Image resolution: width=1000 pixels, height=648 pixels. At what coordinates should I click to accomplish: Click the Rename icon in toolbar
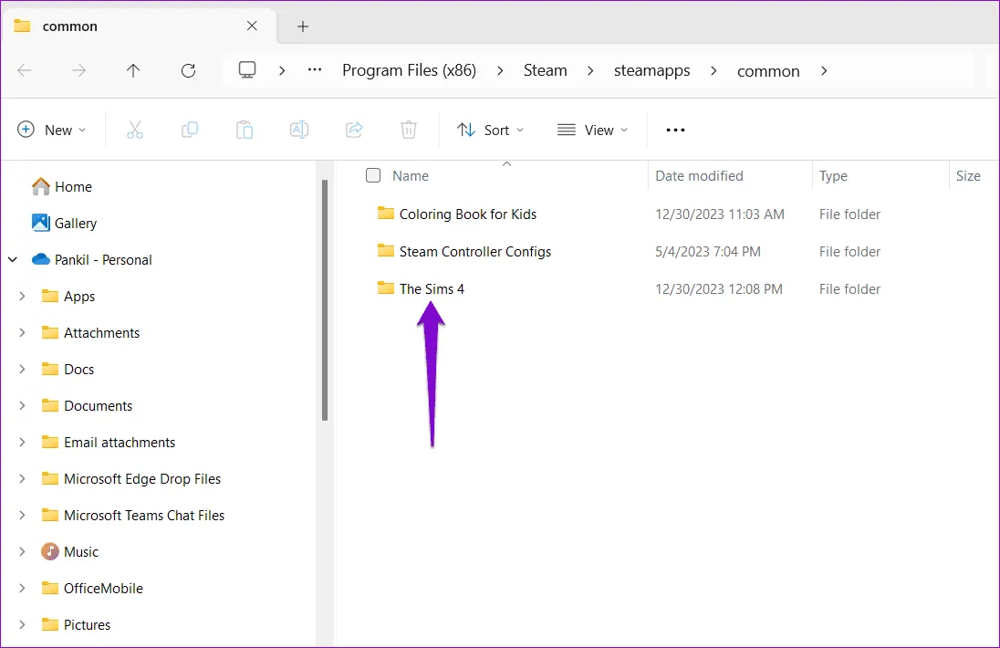point(299,130)
